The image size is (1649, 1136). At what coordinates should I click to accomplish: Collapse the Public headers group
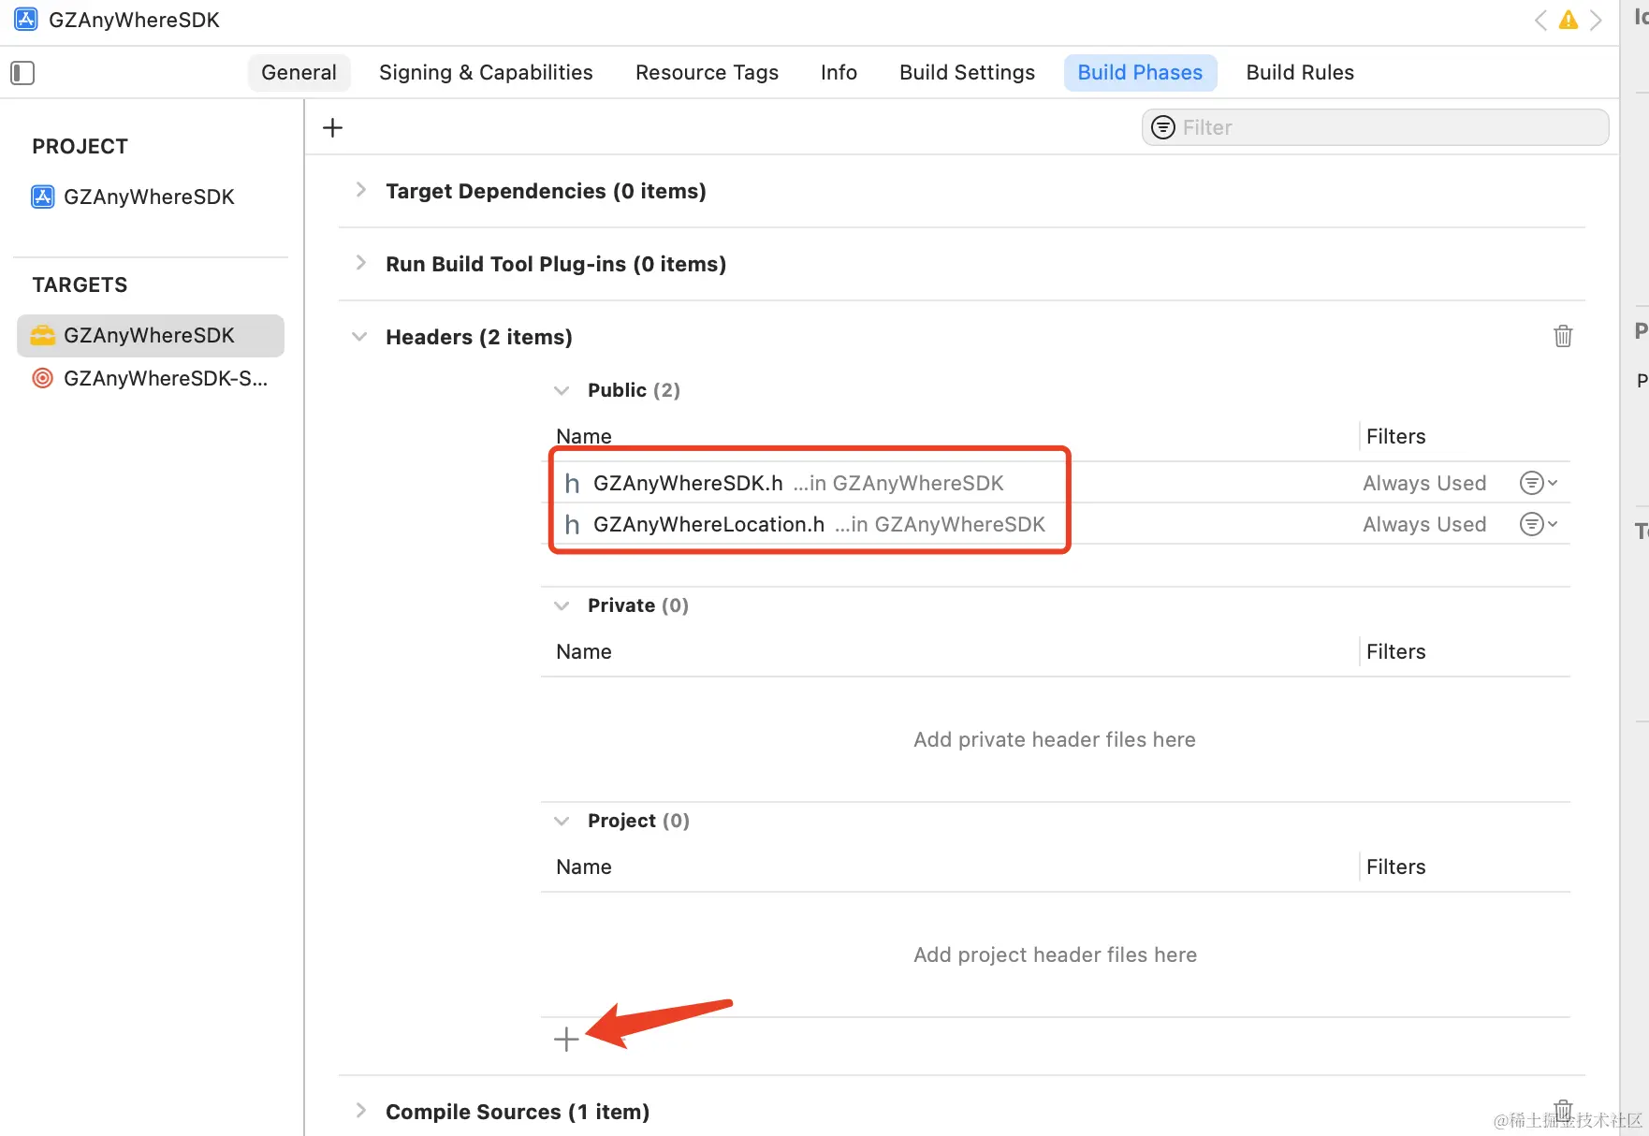pyautogui.click(x=562, y=390)
